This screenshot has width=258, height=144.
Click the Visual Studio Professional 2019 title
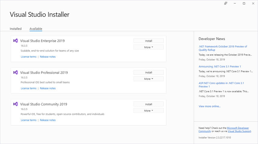point(44,72)
